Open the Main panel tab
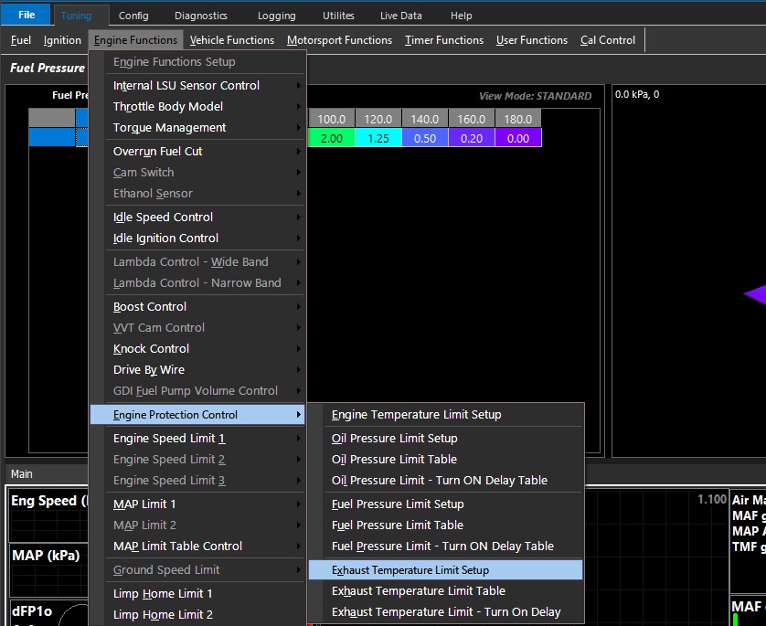766x626 pixels. tap(21, 474)
